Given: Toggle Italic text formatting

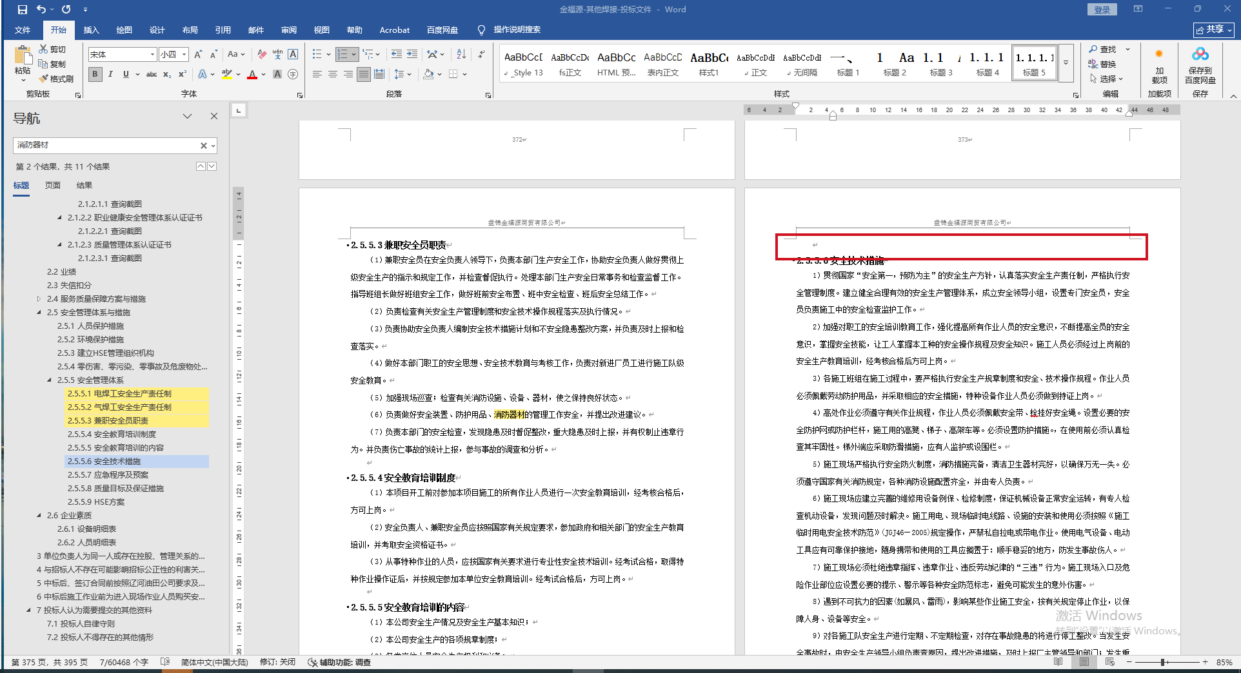Looking at the screenshot, I should click(x=110, y=74).
